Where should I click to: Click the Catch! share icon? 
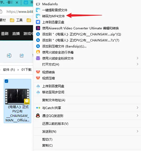(x=38, y=108)
